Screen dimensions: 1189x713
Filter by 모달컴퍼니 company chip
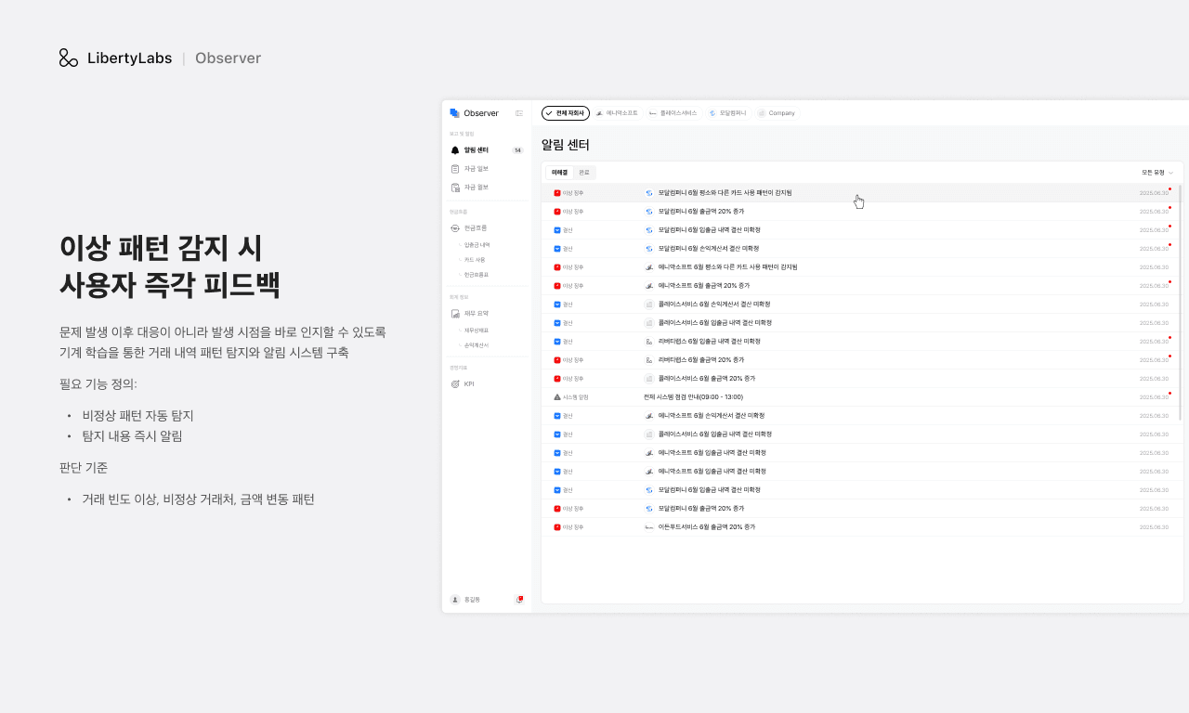727,113
